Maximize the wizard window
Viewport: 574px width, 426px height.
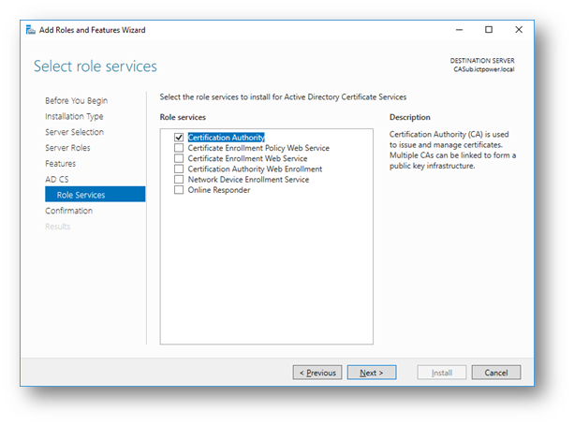tap(489, 30)
